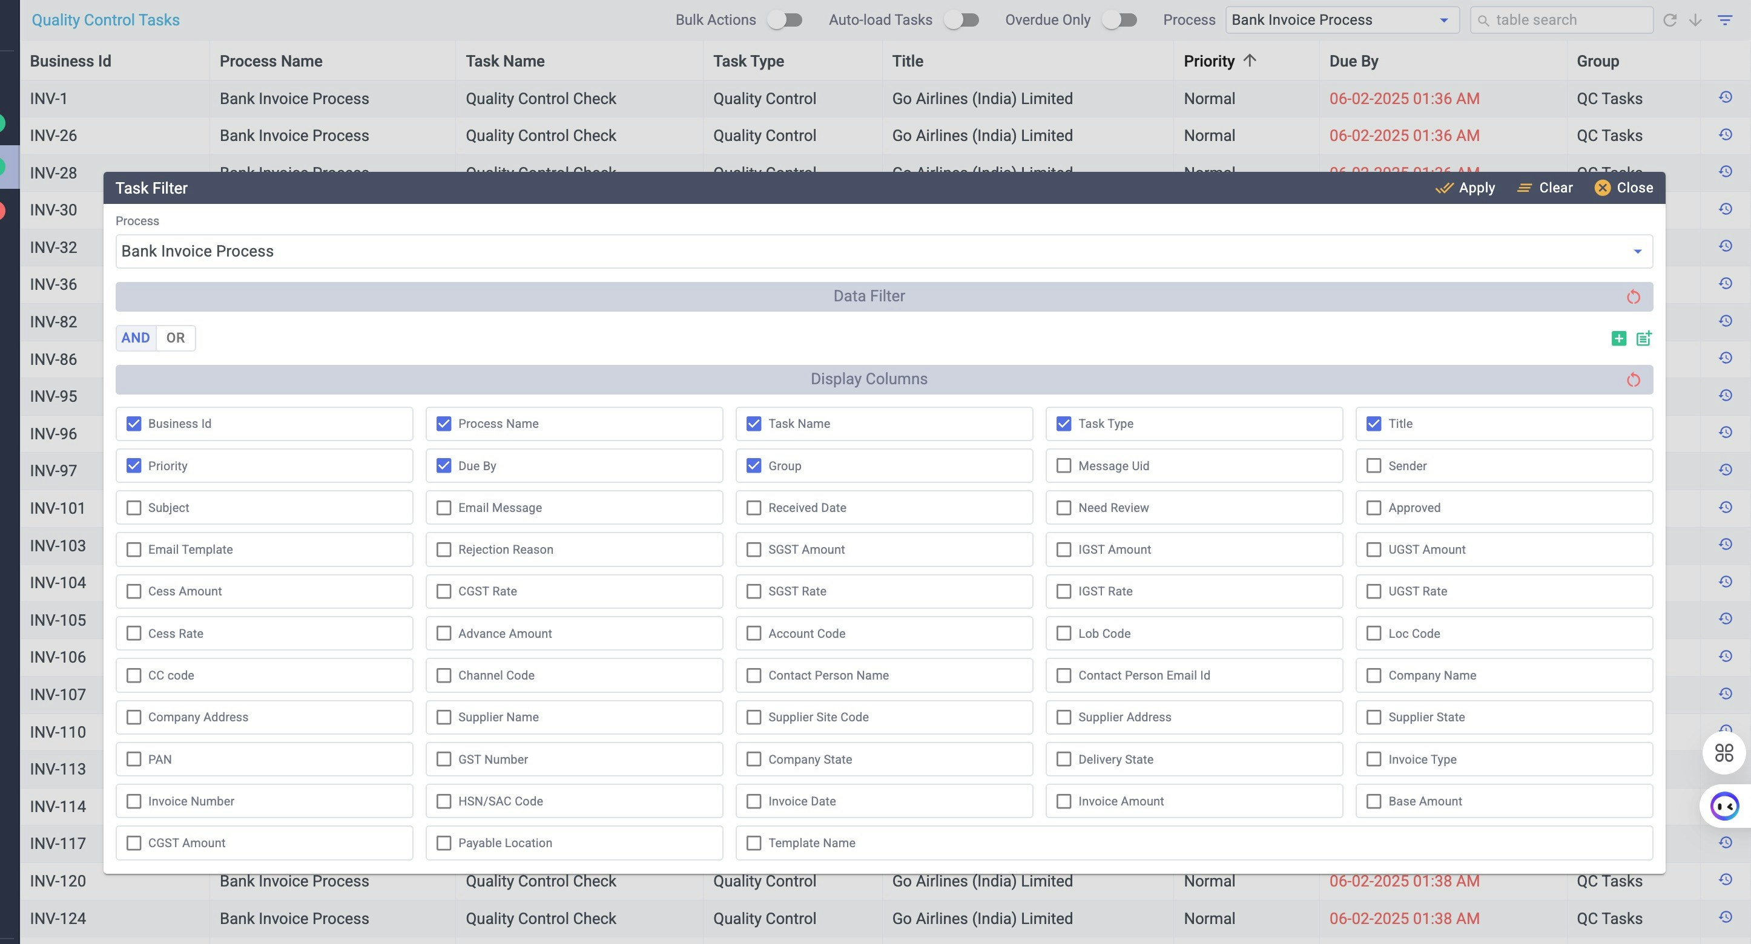Check the Invoice Number column checkbox
The height and width of the screenshot is (944, 1751).
134,801
